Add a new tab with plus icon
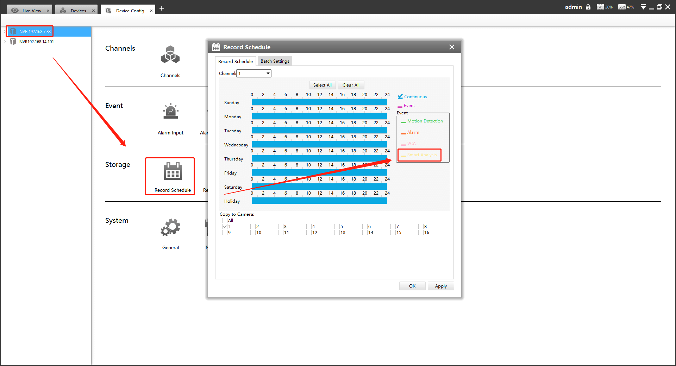The image size is (676, 366). coord(162,8)
